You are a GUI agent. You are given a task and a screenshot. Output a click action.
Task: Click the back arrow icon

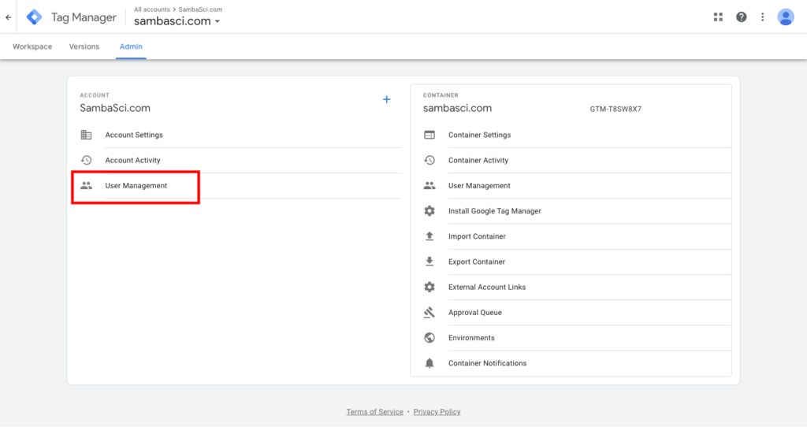coord(9,17)
